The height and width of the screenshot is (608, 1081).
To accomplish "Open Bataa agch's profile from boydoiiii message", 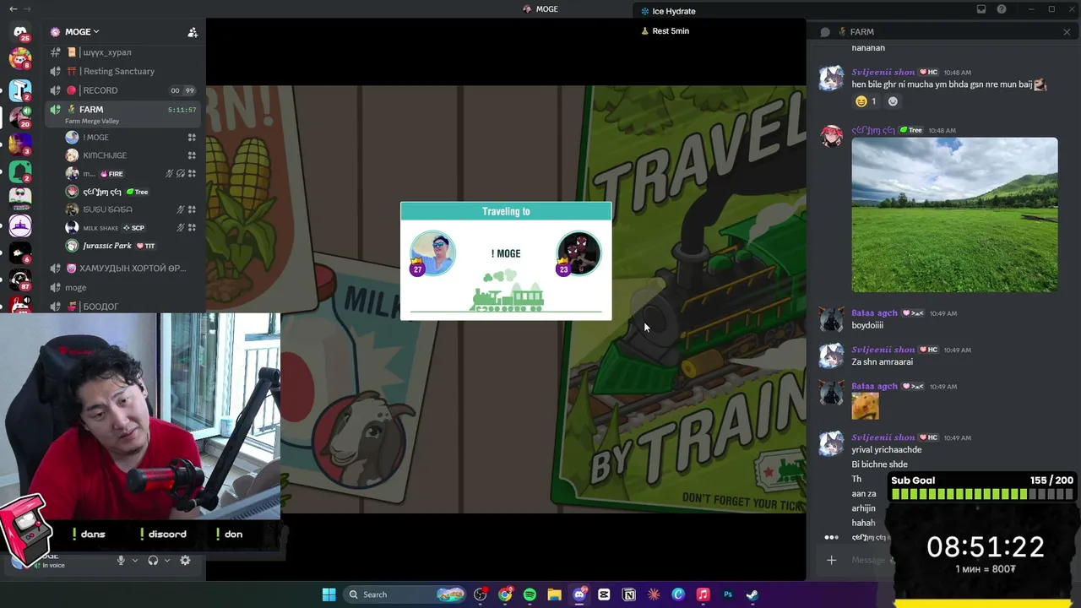I will pyautogui.click(x=832, y=319).
